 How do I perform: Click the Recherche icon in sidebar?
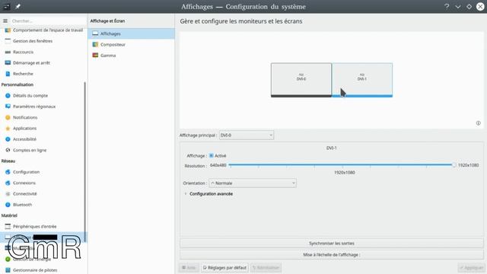tap(8, 74)
